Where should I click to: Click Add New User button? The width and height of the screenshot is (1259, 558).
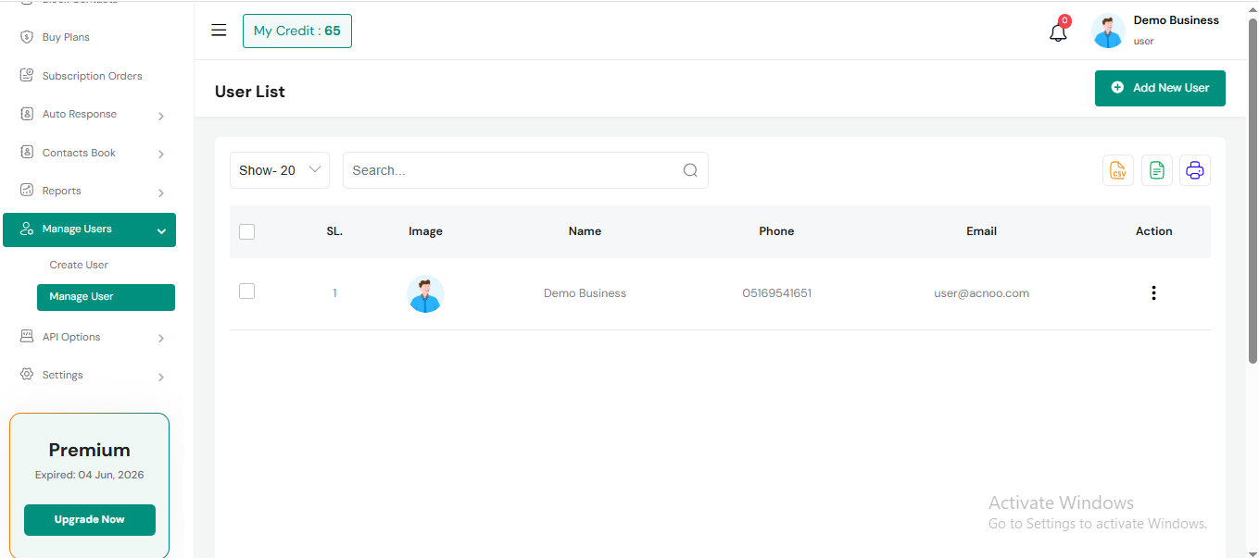coord(1160,88)
